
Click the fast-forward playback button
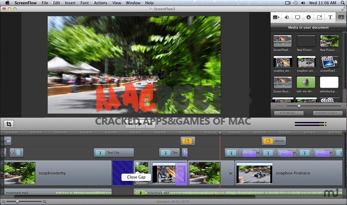[150, 124]
